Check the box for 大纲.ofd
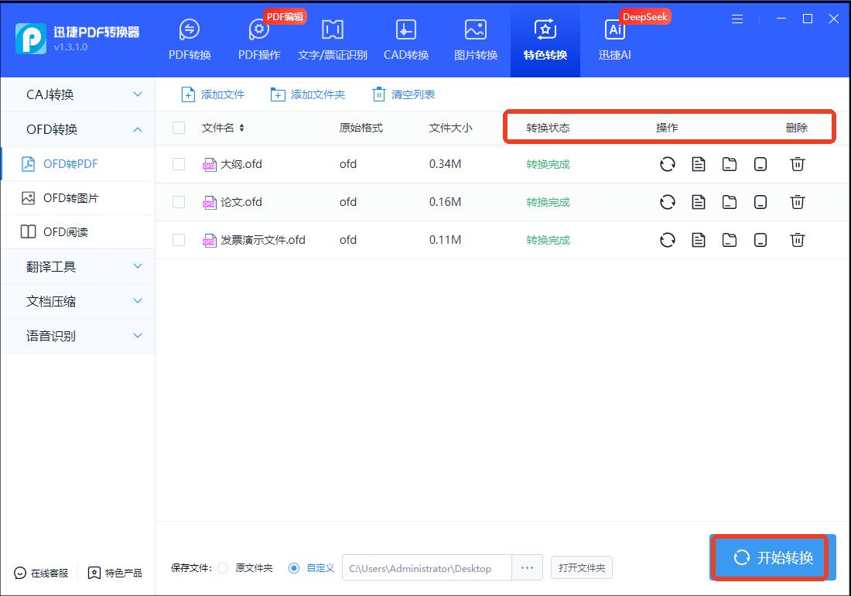The width and height of the screenshot is (851, 596). tap(179, 164)
